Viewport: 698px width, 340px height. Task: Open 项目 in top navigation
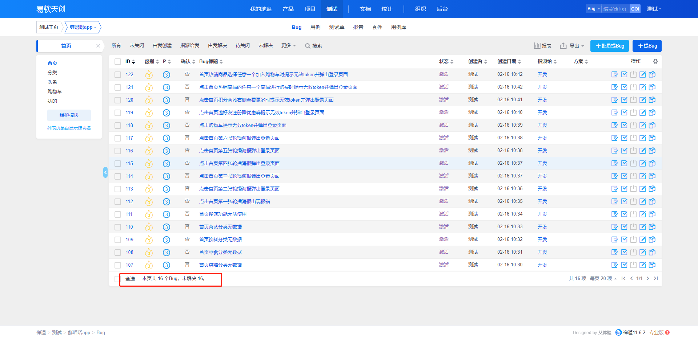(310, 9)
